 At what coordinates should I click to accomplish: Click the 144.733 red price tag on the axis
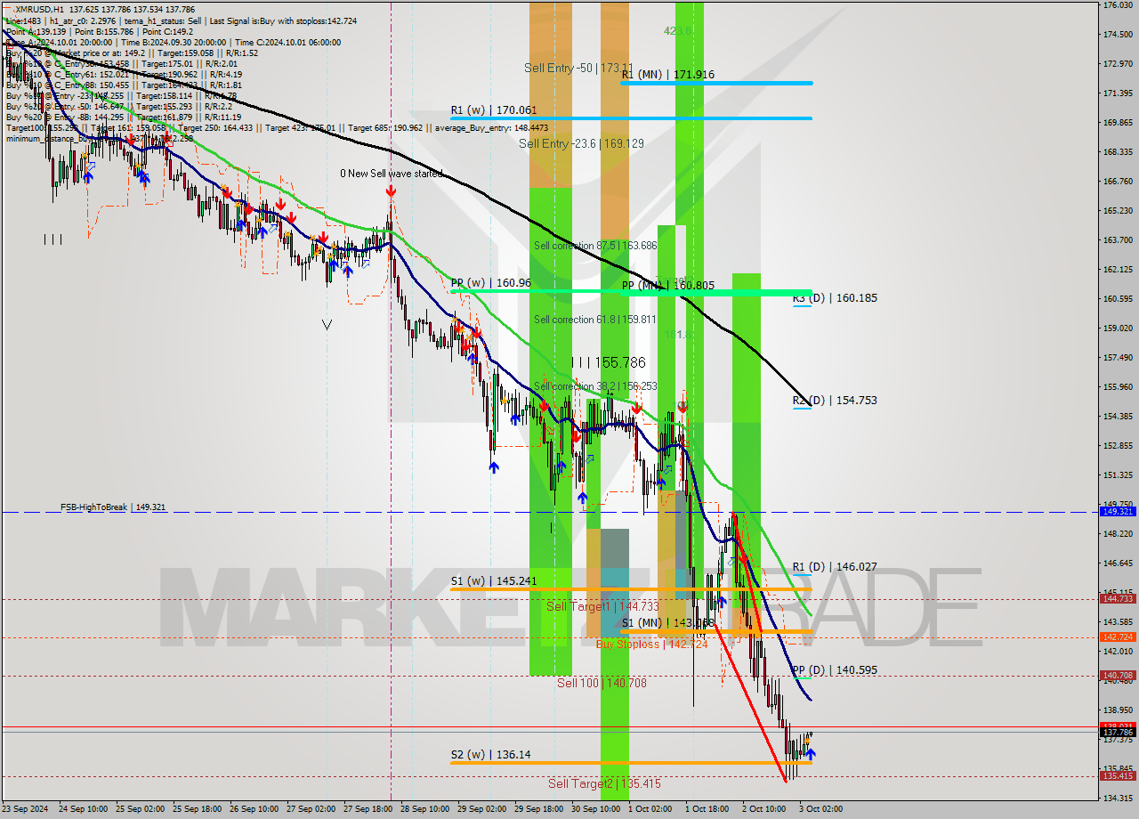(x=1118, y=599)
